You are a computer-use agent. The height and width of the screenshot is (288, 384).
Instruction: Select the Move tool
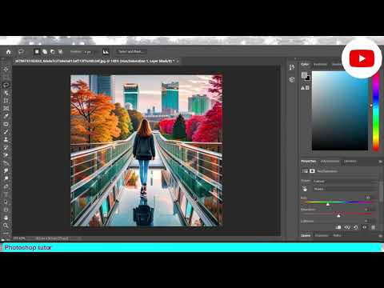pyautogui.click(x=6, y=70)
